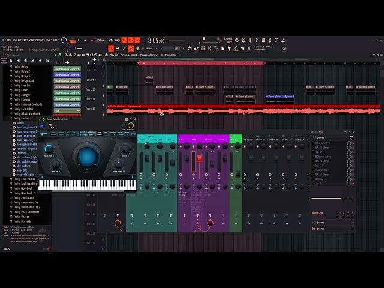Click the tempo display field

(x=100, y=40)
